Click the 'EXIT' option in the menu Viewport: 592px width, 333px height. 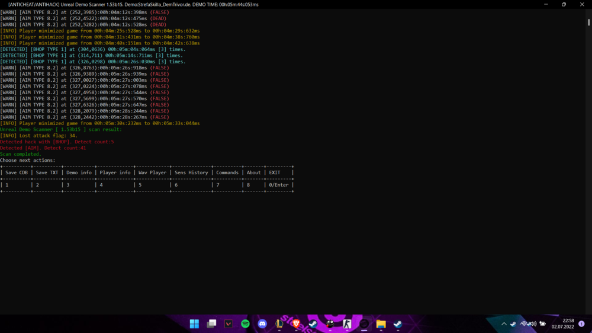tap(275, 173)
